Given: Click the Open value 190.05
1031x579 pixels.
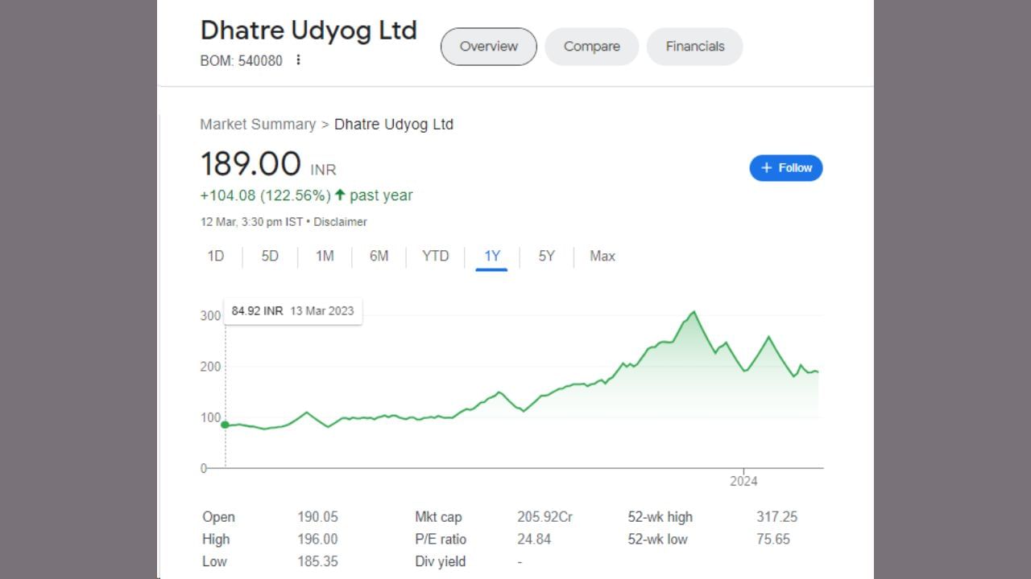Looking at the screenshot, I should tap(317, 517).
